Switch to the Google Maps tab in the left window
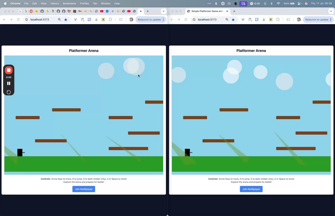Screen dimensions: 335x216 [53, 11]
